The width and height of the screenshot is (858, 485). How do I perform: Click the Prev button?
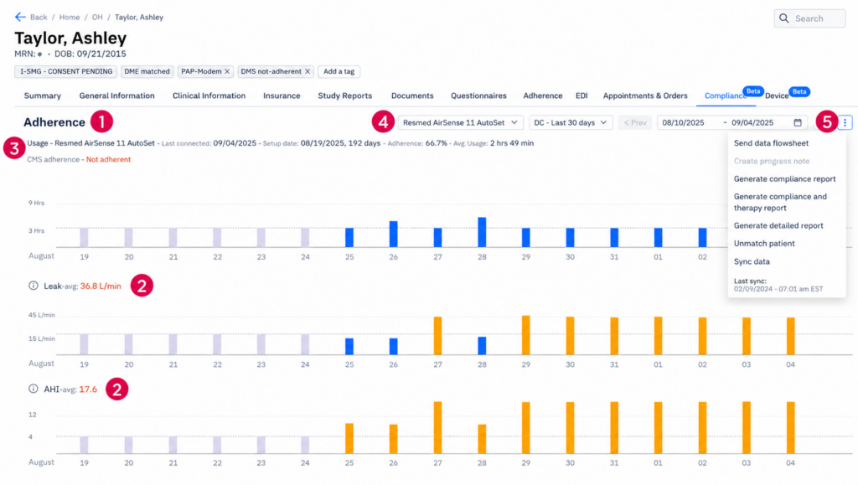[635, 122]
